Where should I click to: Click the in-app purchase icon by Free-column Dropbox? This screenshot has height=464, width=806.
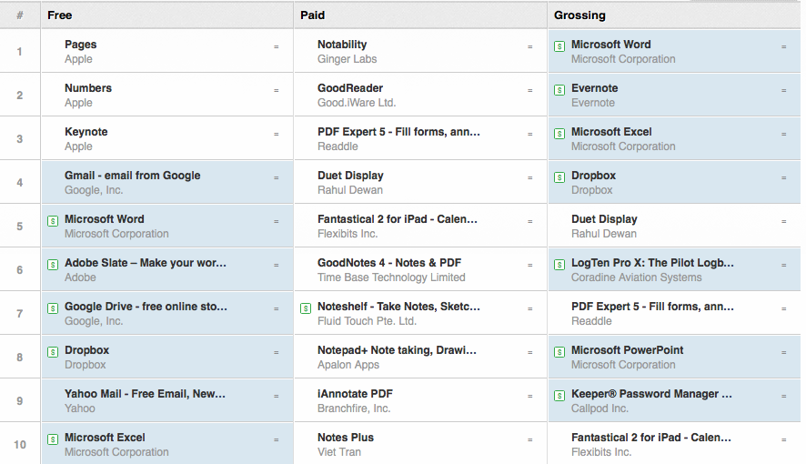(x=53, y=352)
